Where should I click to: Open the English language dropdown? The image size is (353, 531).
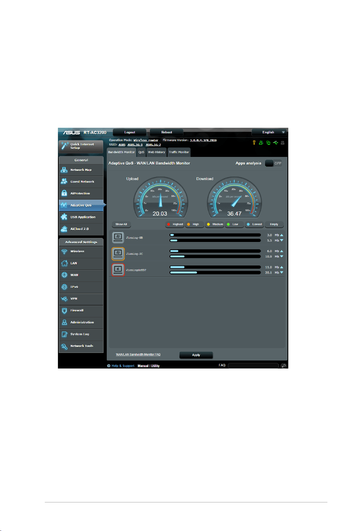269,132
